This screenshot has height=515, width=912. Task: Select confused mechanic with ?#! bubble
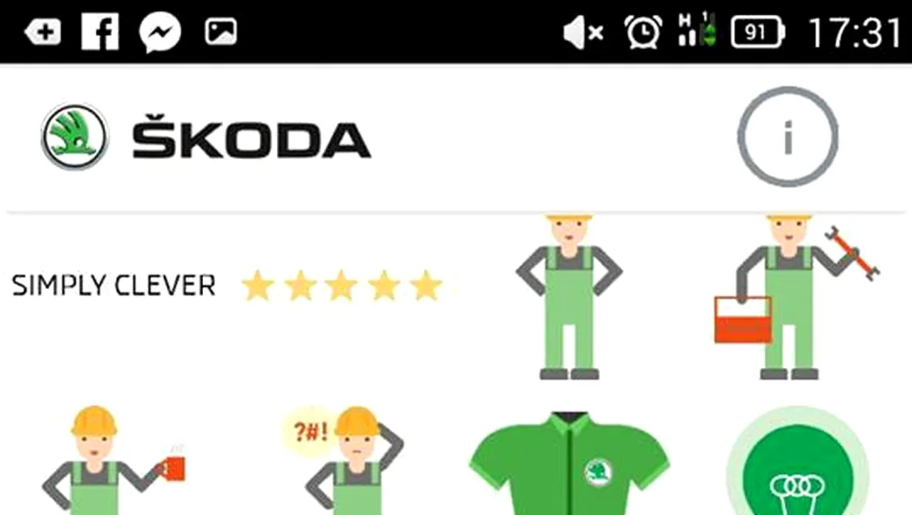pyautogui.click(x=343, y=461)
